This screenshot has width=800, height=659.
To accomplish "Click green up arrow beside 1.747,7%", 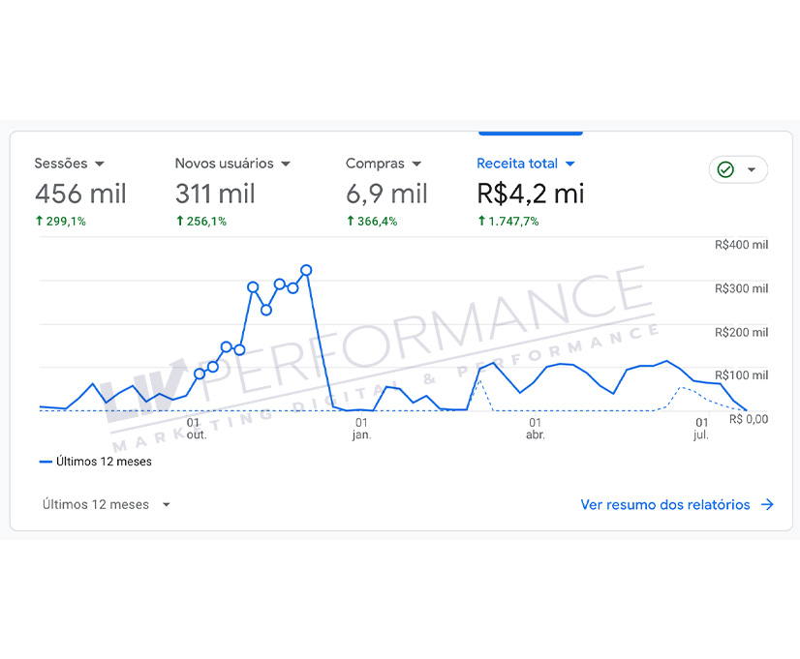I will [x=482, y=221].
